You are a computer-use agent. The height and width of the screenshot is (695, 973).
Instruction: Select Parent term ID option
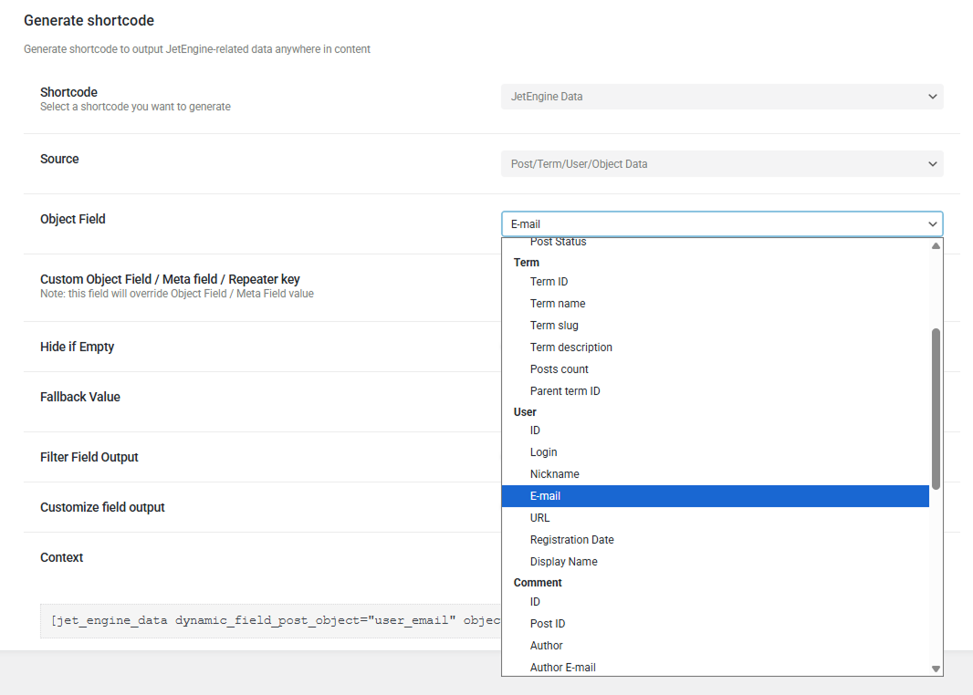(716, 390)
